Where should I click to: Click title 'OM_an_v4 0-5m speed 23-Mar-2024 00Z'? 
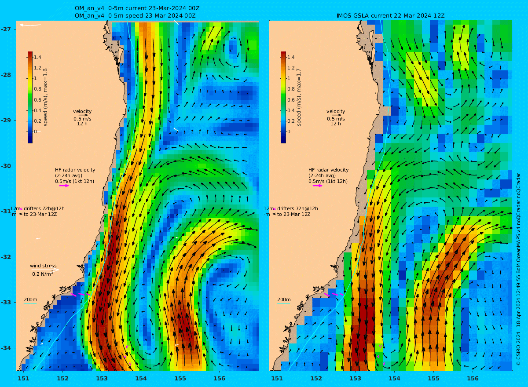[x=135, y=16]
